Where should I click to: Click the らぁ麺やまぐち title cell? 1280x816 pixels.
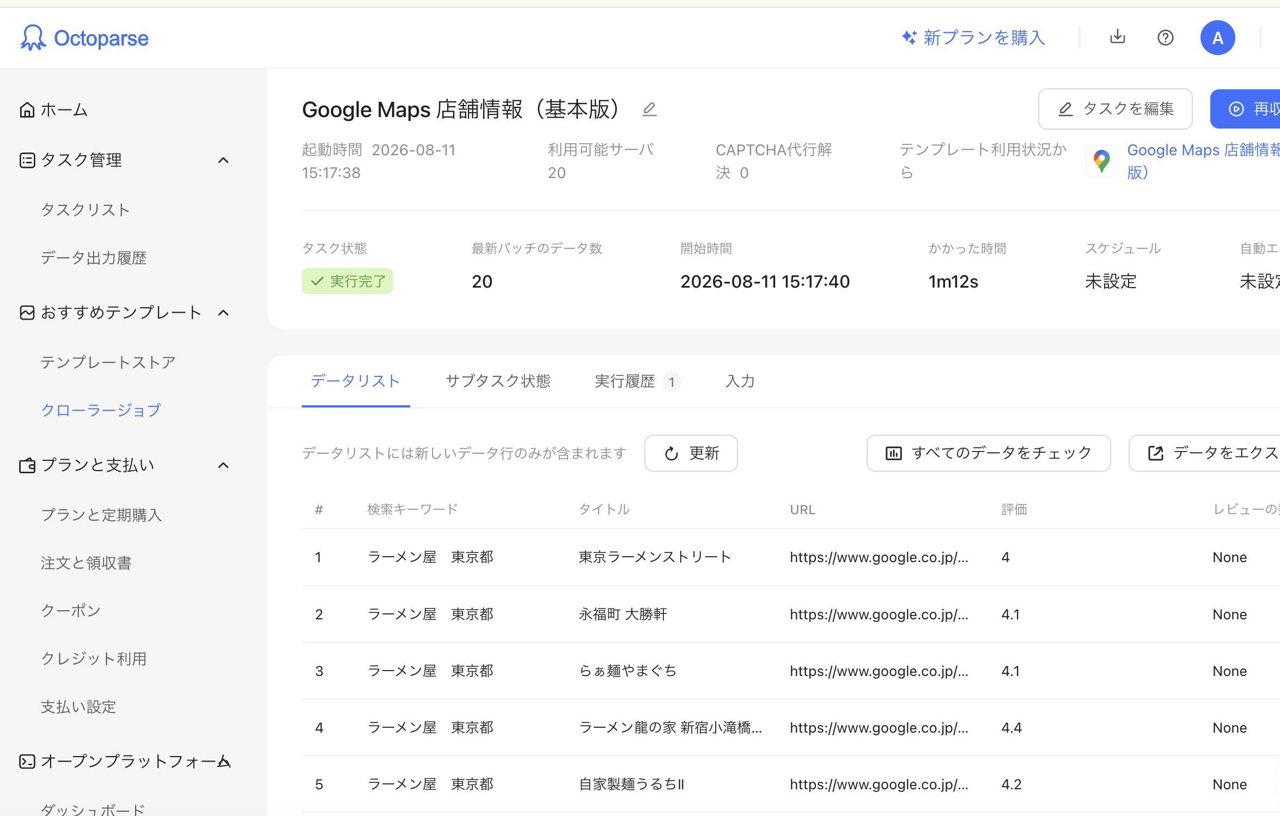628,671
